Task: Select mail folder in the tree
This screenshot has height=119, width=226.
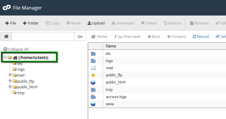Action: click(21, 75)
